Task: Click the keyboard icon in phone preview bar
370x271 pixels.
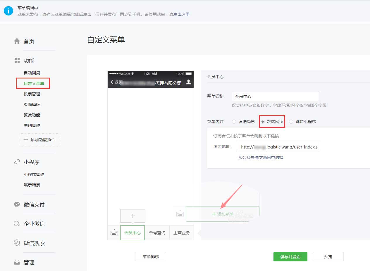Action: [114, 233]
